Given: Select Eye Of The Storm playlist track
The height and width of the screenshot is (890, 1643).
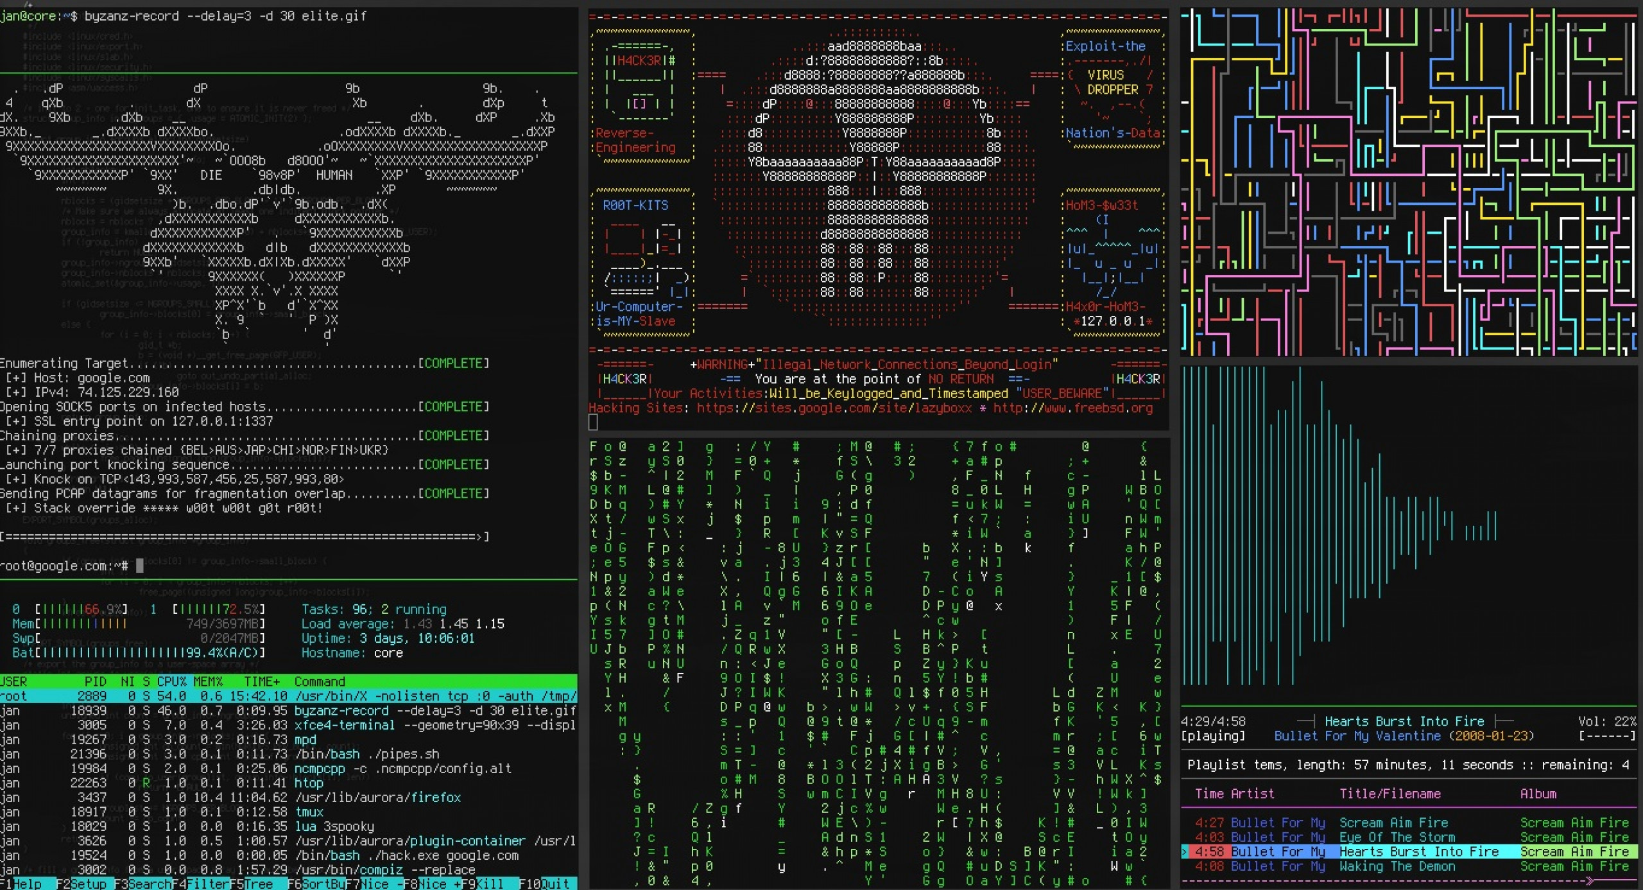Looking at the screenshot, I should coord(1397,837).
